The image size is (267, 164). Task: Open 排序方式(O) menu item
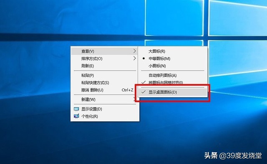point(104,58)
